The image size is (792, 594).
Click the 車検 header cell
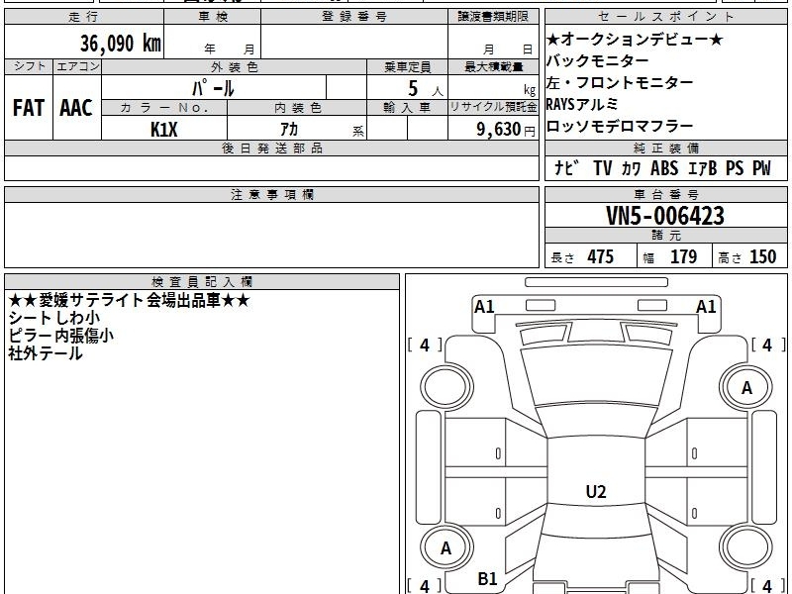coord(213,17)
